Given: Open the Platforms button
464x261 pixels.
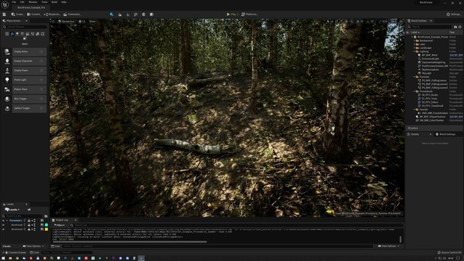Looking at the screenshot, I should pyautogui.click(x=249, y=14).
